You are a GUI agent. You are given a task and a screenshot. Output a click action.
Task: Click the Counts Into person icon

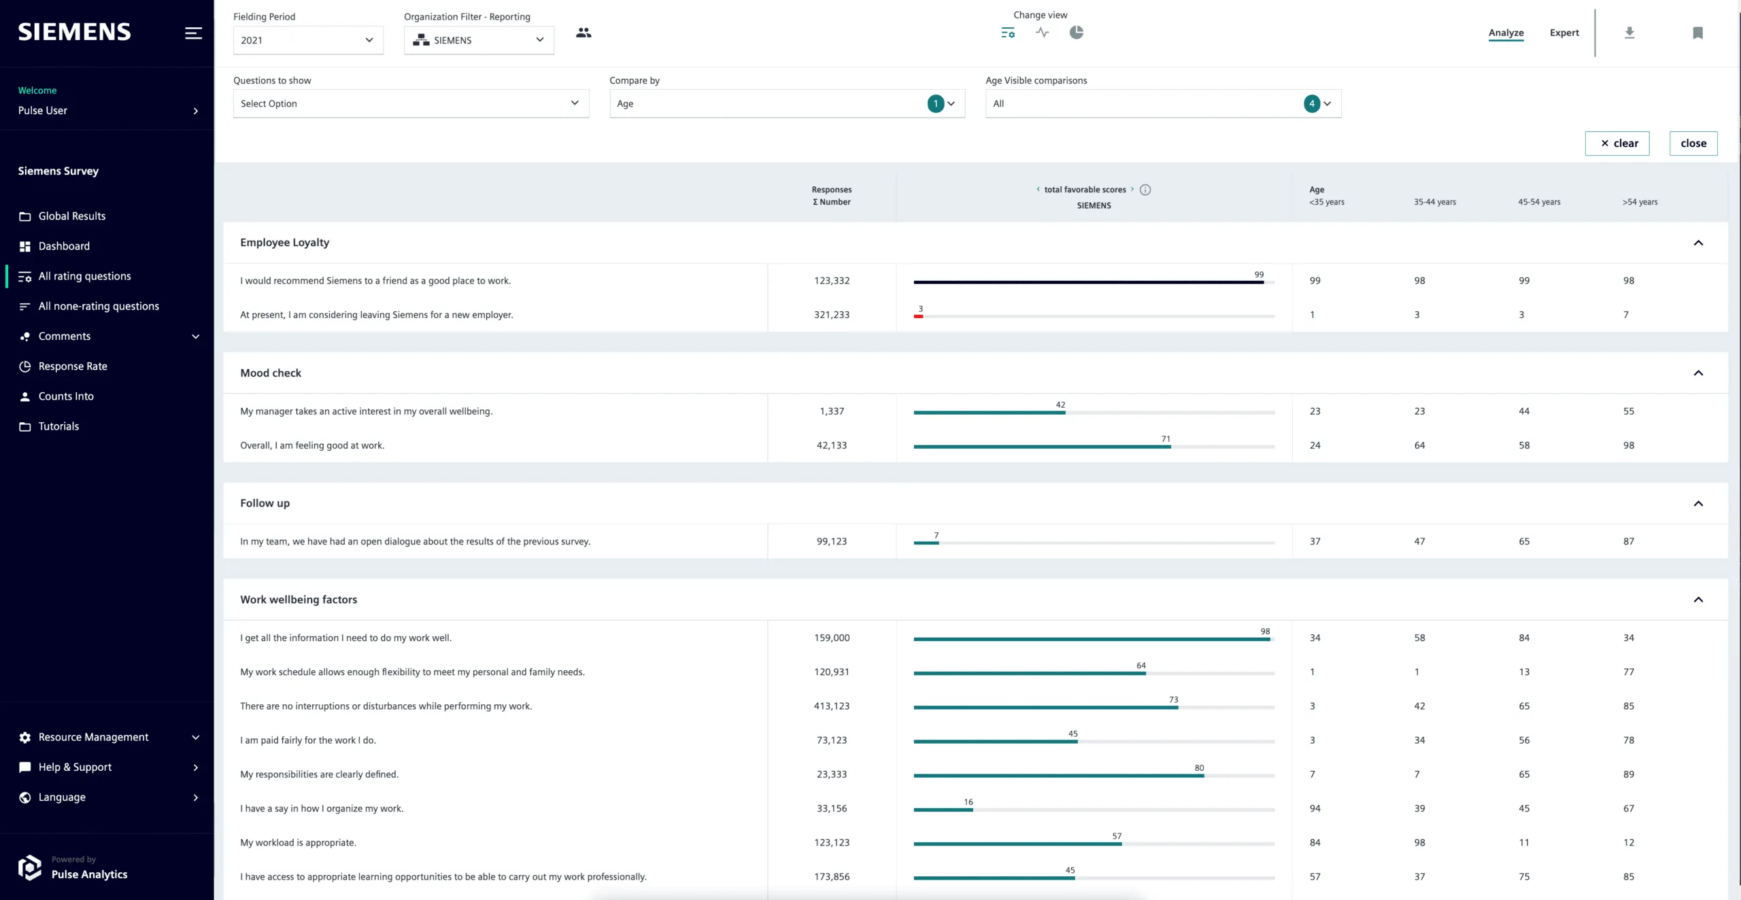pyautogui.click(x=25, y=396)
